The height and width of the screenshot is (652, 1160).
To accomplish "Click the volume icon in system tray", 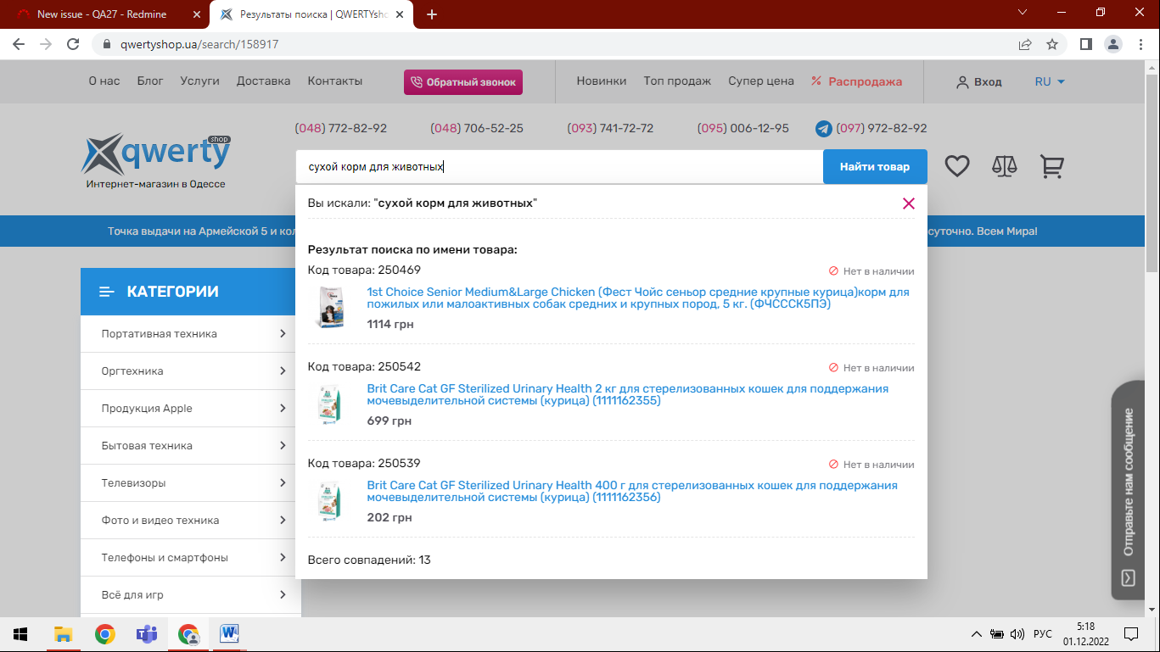I will (1017, 634).
